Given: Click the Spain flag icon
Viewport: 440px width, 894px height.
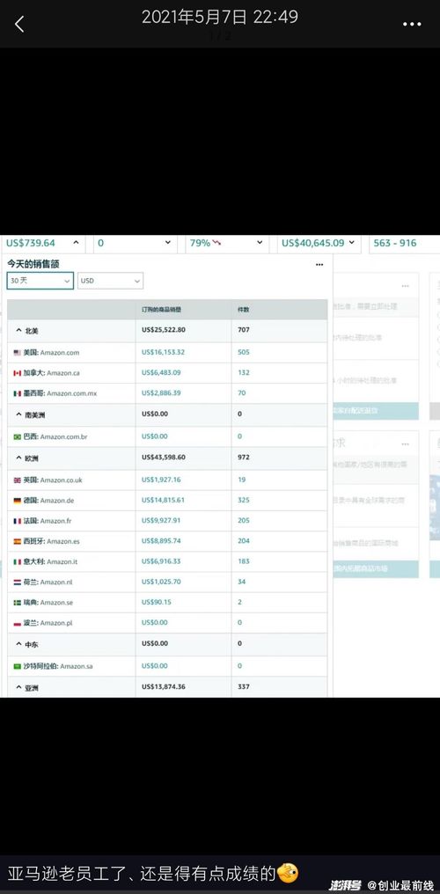Looking at the screenshot, I should click(17, 541).
